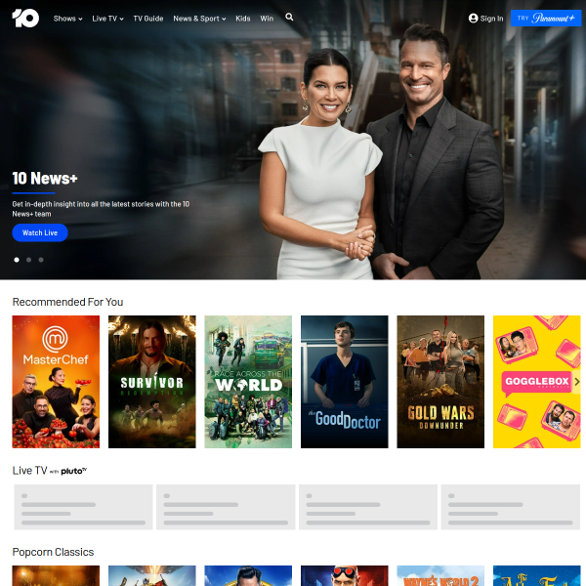Open the Win page link

[267, 19]
